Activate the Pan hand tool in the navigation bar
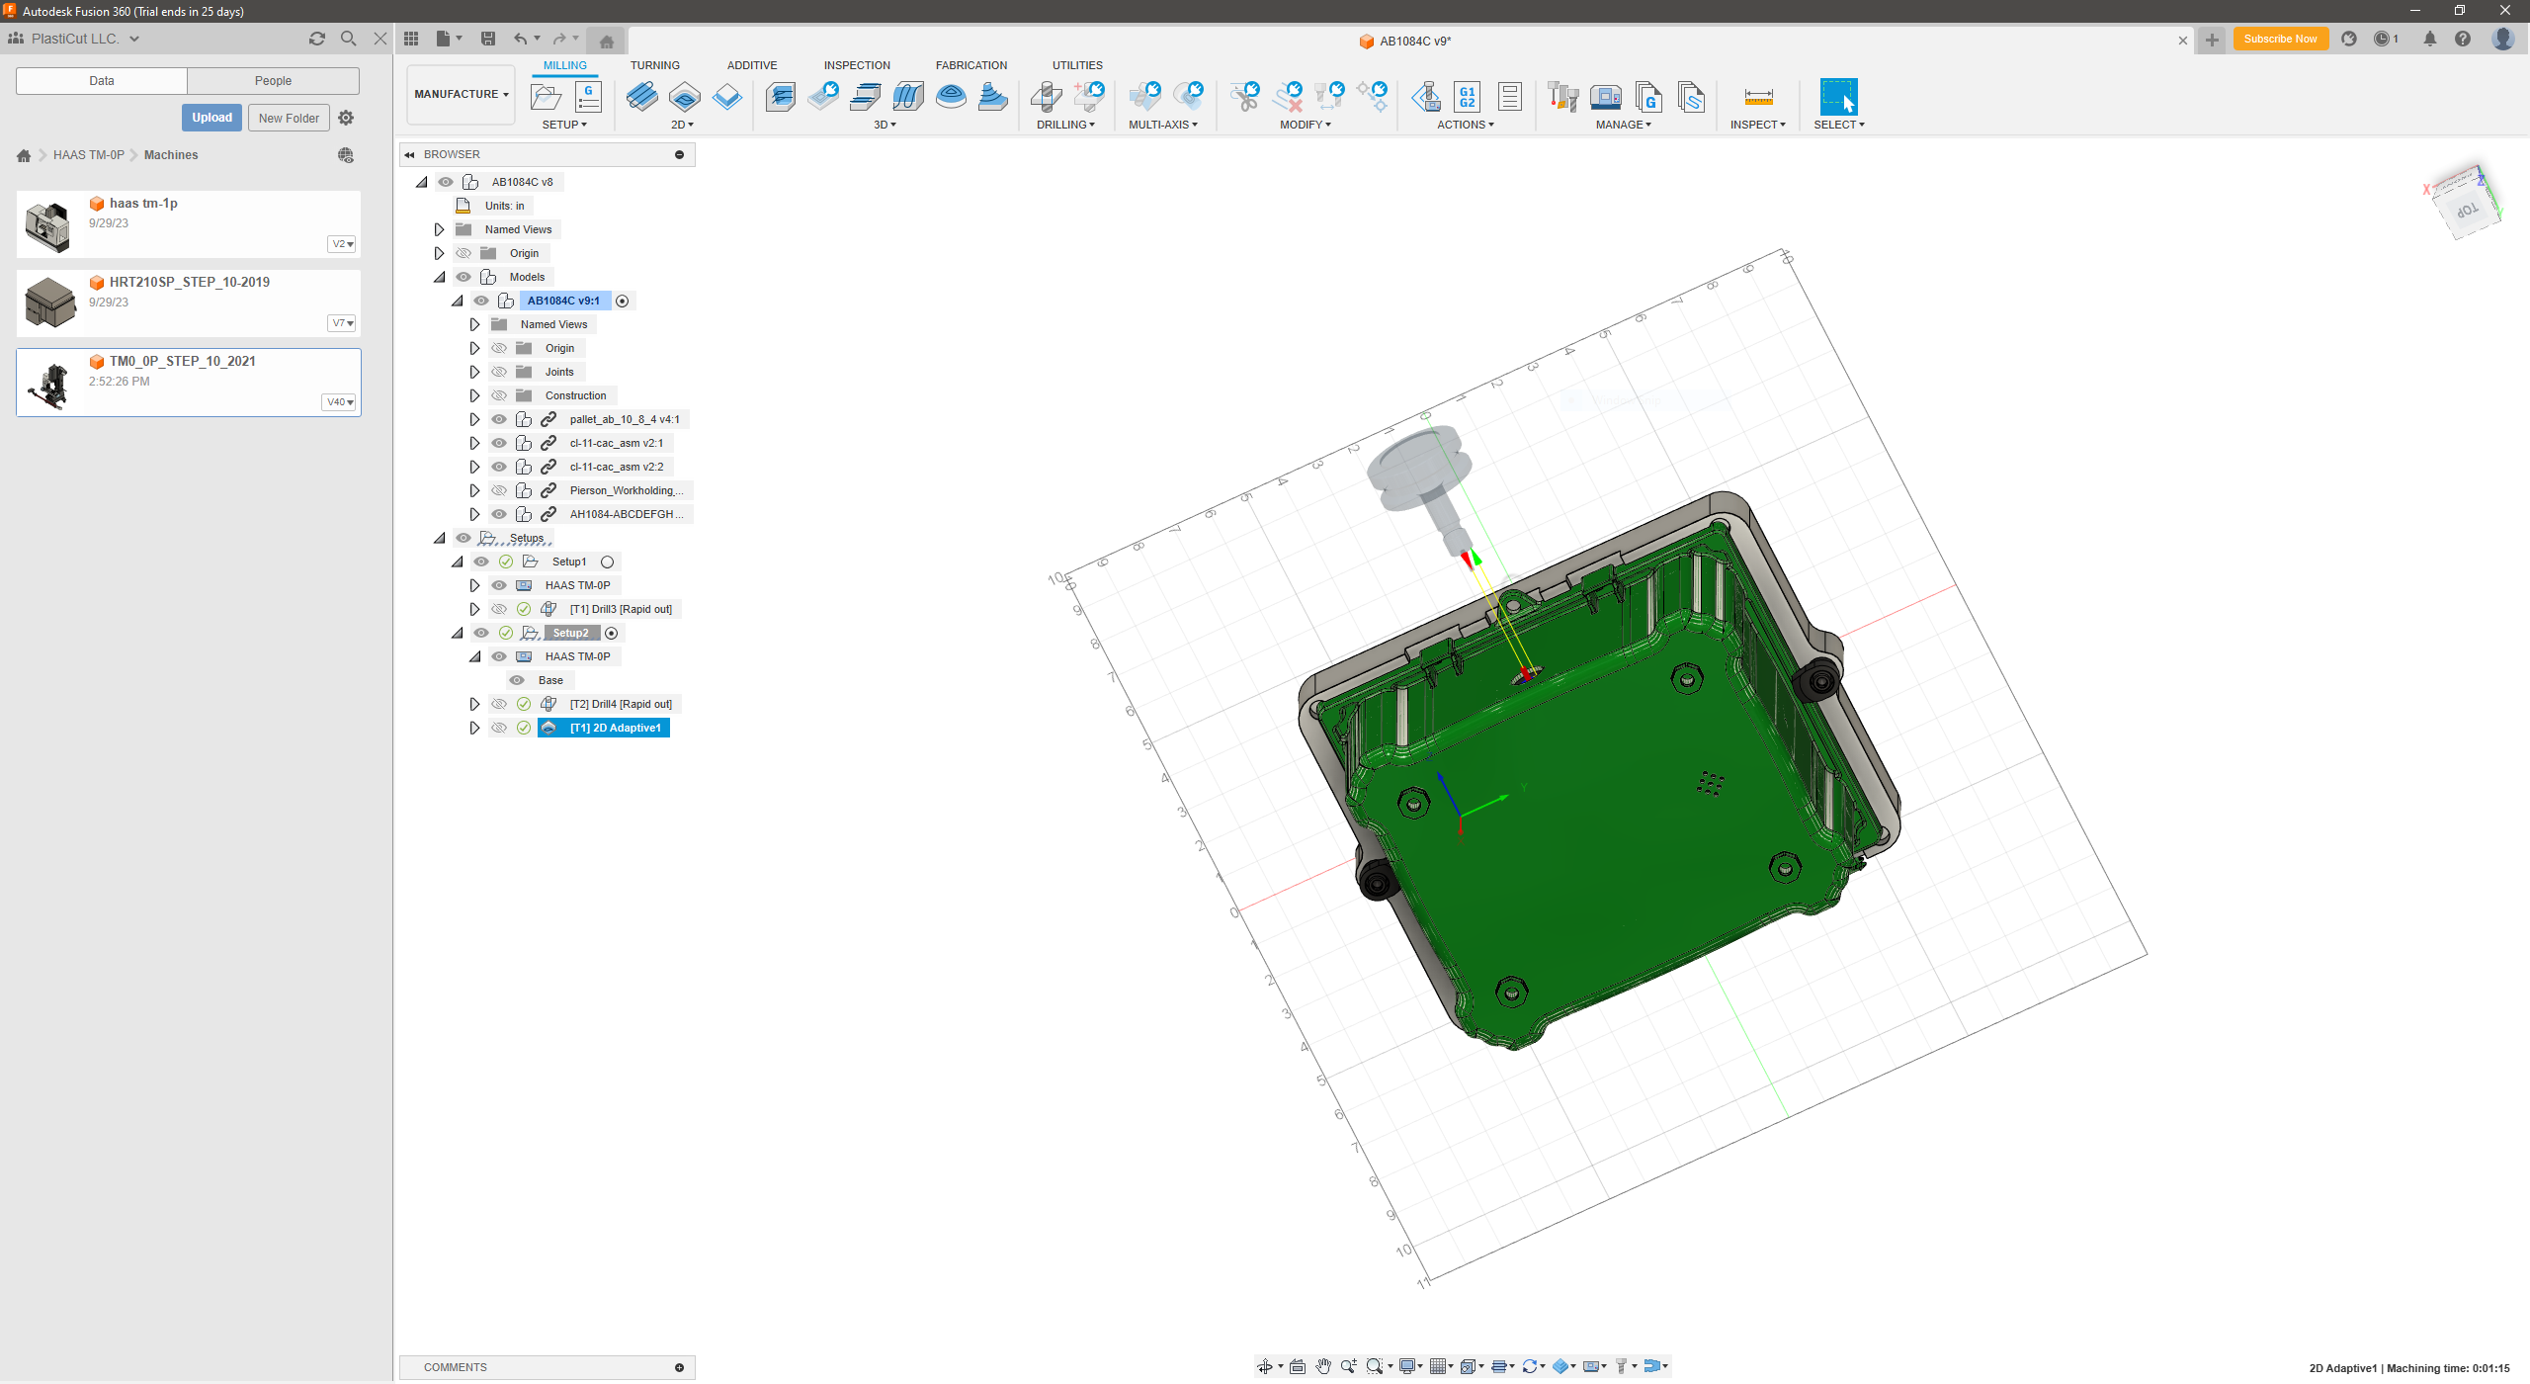This screenshot has height=1384, width=2530. [1323, 1365]
